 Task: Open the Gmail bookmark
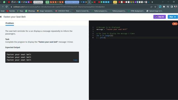click(x=3, y=11)
